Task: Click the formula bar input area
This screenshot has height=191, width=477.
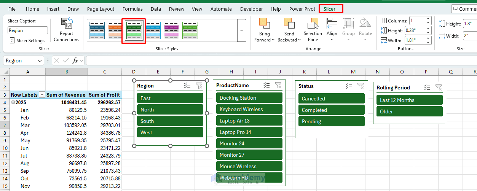Action: click(281, 60)
